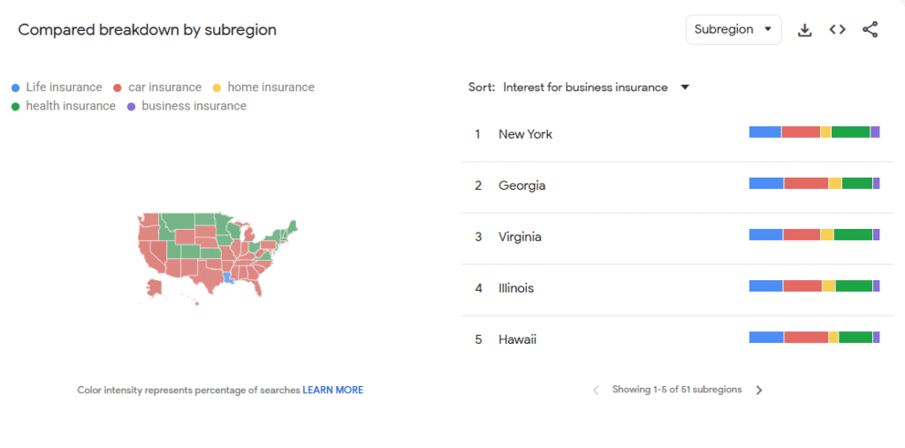Click Illinois stacked interest bar
The height and width of the screenshot is (448, 905).
click(x=814, y=286)
